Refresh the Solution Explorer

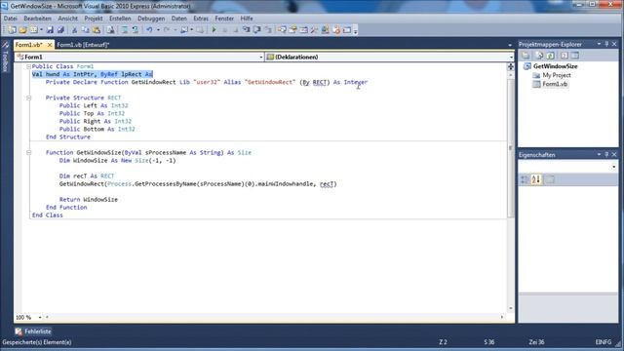[550, 56]
